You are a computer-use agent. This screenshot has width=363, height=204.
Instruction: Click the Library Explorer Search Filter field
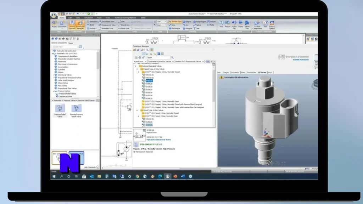tap(65, 47)
